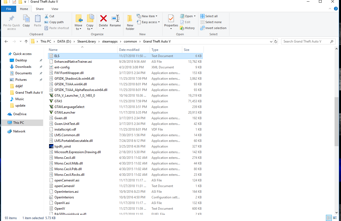341x221 pixels.
Task: Switch to the Share ribbon tab
Action: click(40, 9)
